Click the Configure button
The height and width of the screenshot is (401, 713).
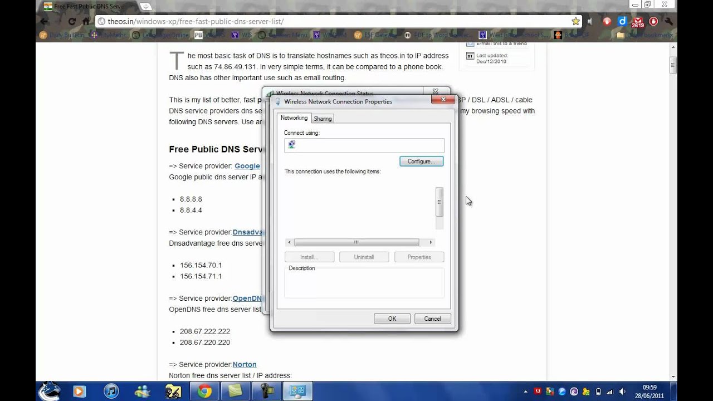pyautogui.click(x=421, y=162)
